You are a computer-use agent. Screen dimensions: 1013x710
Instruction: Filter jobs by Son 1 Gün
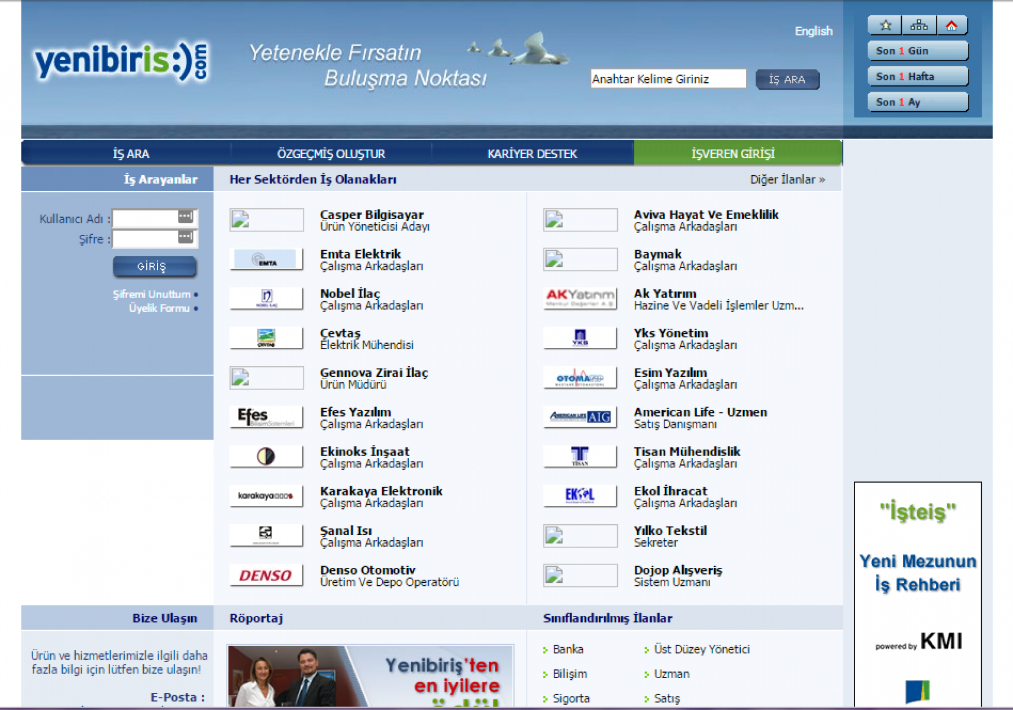[x=918, y=51]
